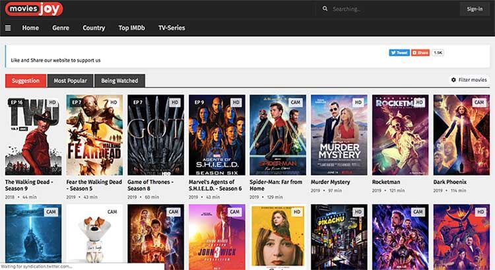Open the Country menu
This screenshot has width=495, height=270.
click(x=94, y=28)
